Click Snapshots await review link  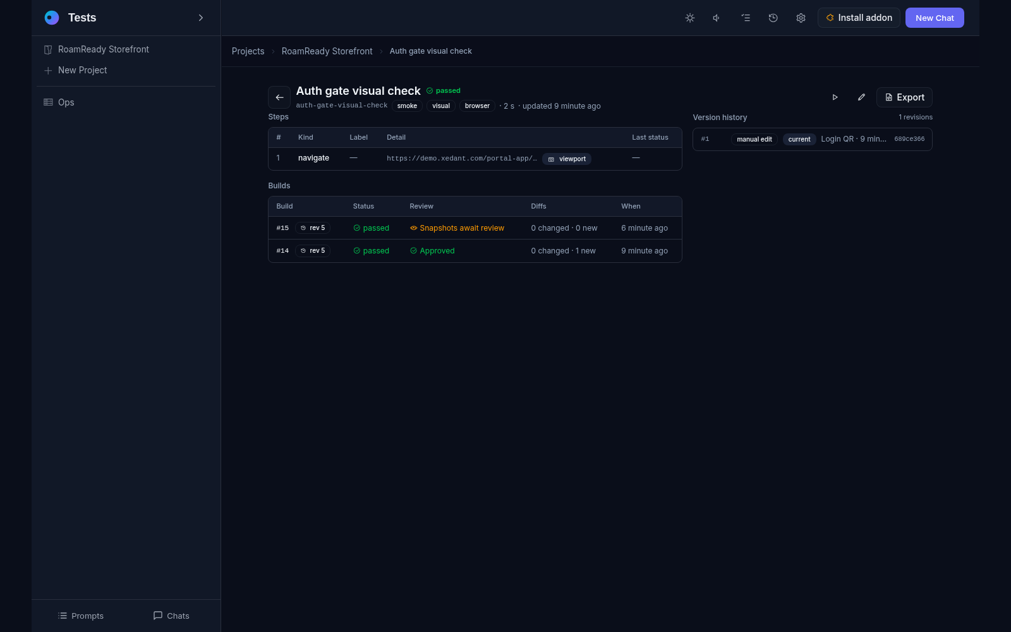click(x=457, y=228)
